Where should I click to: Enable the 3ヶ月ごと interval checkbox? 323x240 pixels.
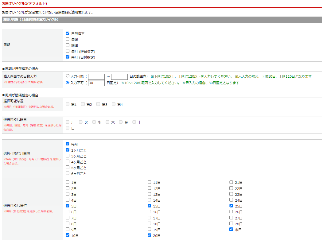[68, 156]
